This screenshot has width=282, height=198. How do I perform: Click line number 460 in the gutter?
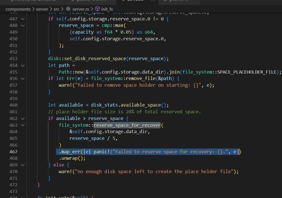[13, 105]
